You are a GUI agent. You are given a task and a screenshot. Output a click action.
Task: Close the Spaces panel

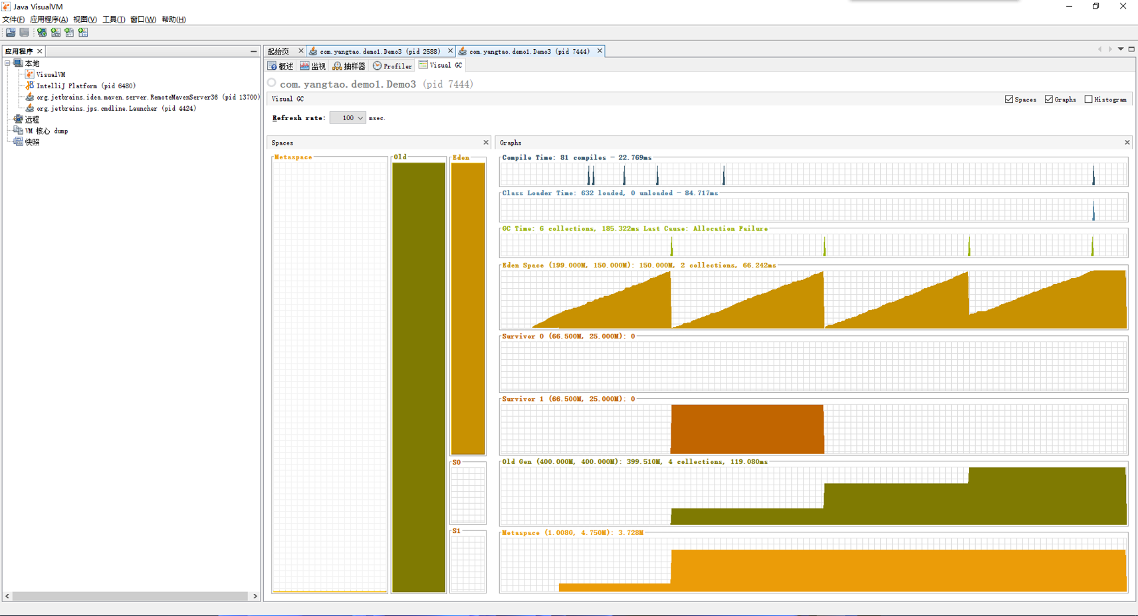[x=485, y=142]
